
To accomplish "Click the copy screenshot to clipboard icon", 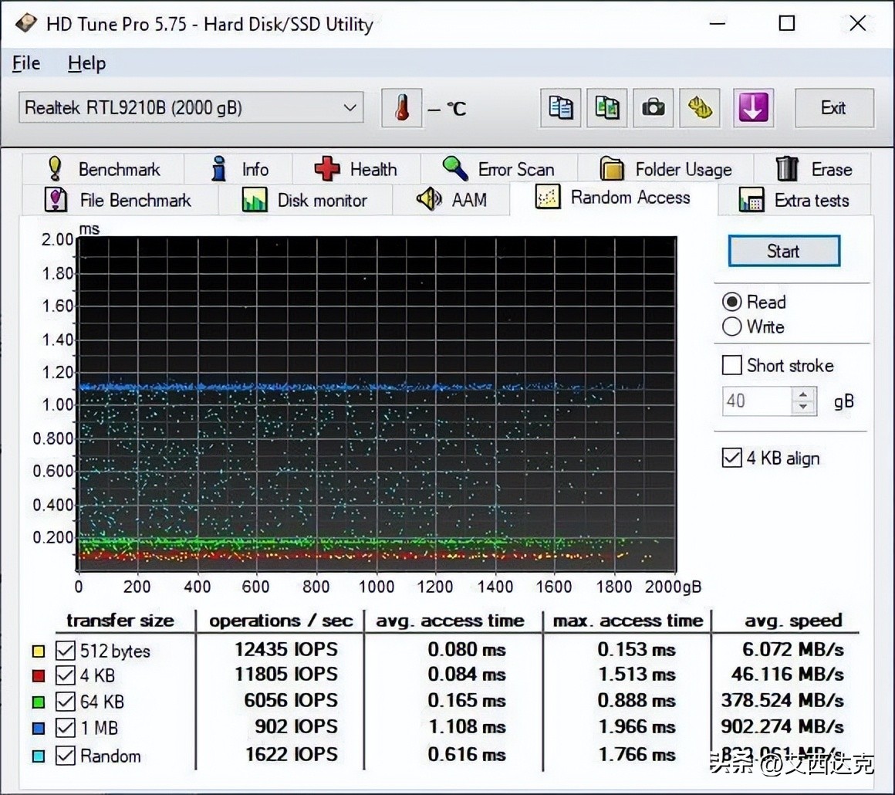I will [x=607, y=108].
